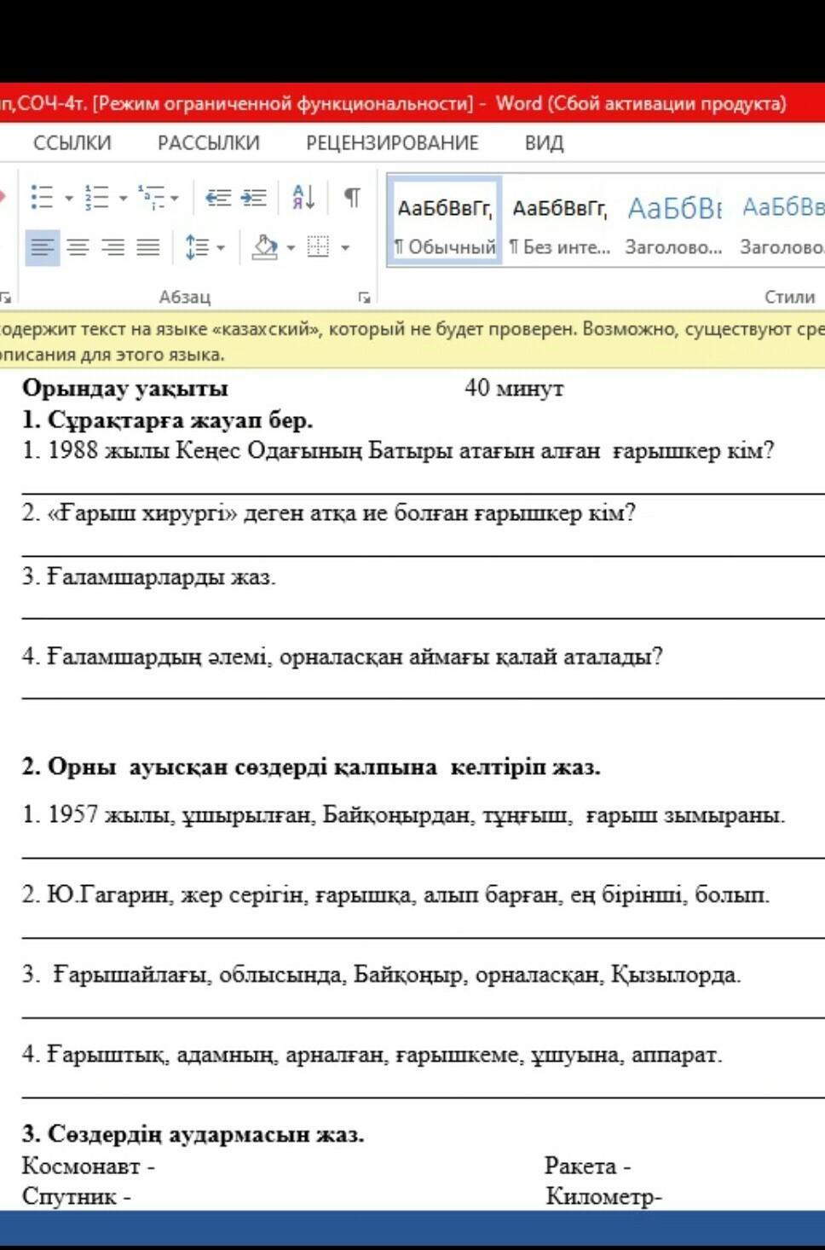Open the РЕЦЕНЗИРОВАНИЕ ribbon tab
This screenshot has width=825, height=1250.
coord(392,143)
